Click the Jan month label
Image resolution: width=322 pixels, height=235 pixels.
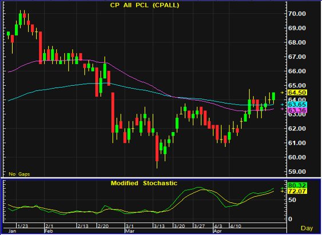[12, 231]
